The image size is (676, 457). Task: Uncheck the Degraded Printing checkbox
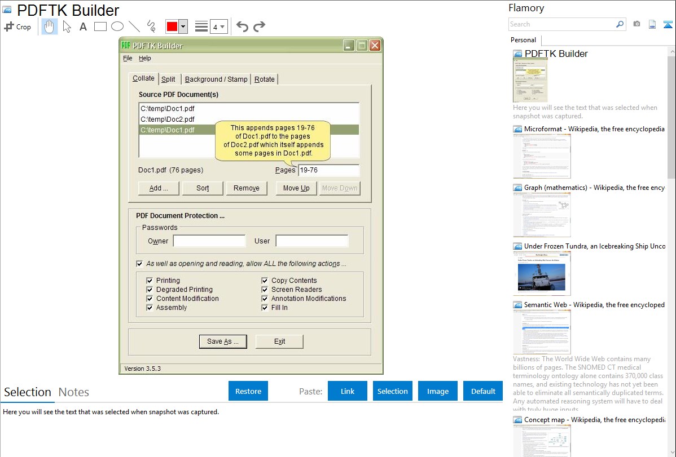(x=150, y=290)
